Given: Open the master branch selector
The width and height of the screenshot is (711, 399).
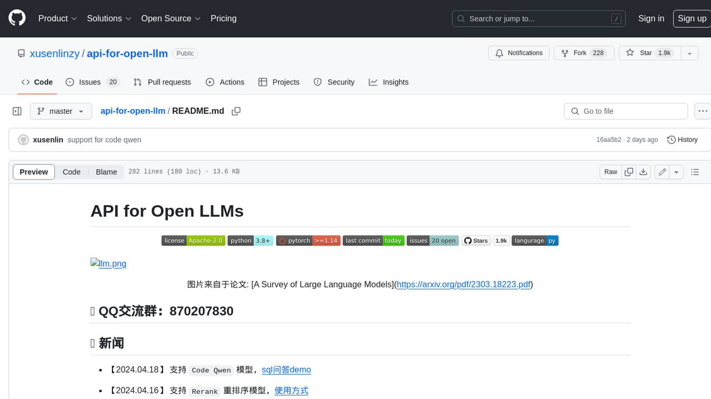Looking at the screenshot, I should click(61, 111).
